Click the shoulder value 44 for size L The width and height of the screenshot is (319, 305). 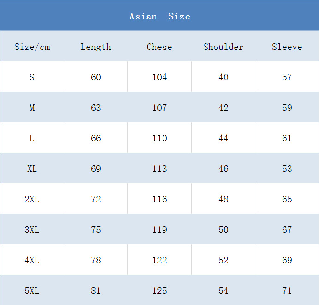pyautogui.click(x=223, y=138)
